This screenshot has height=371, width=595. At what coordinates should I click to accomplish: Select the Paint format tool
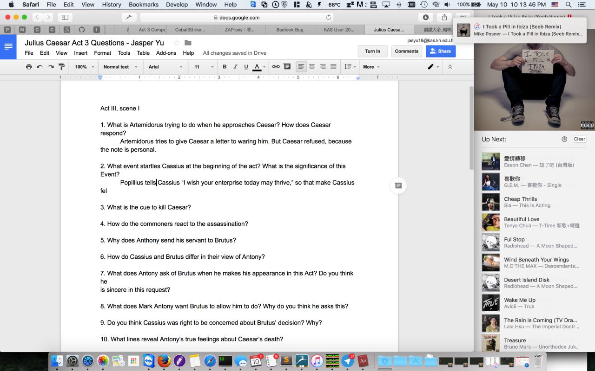[61, 67]
